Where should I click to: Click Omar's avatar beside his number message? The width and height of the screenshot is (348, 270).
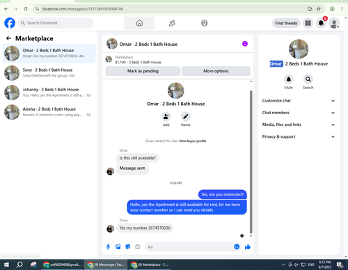pos(110,229)
